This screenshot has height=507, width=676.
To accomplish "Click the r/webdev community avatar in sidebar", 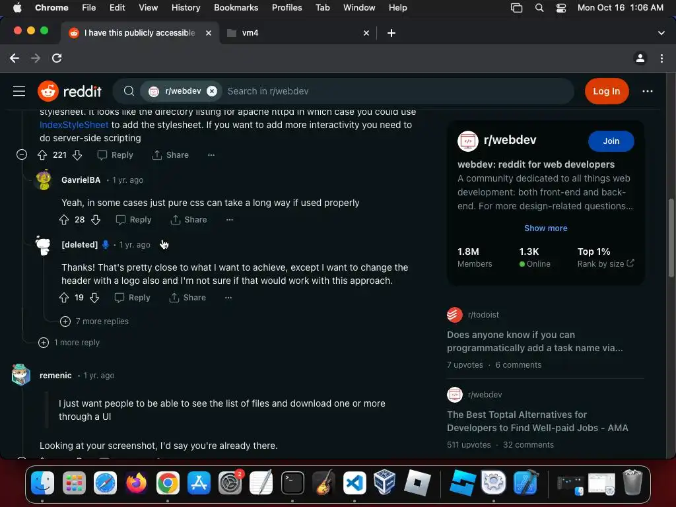I will tap(468, 141).
